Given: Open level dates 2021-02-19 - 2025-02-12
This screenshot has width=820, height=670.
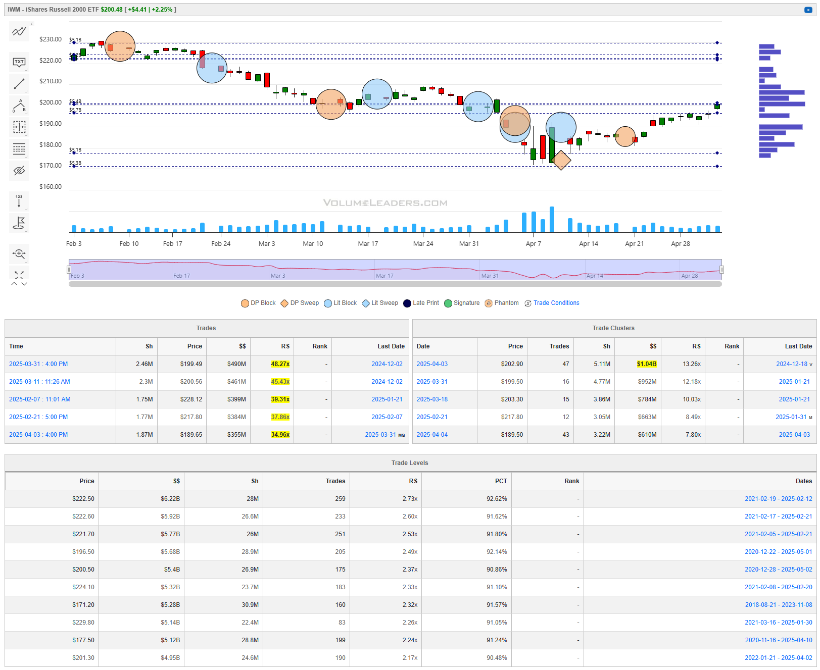Looking at the screenshot, I should pos(778,499).
